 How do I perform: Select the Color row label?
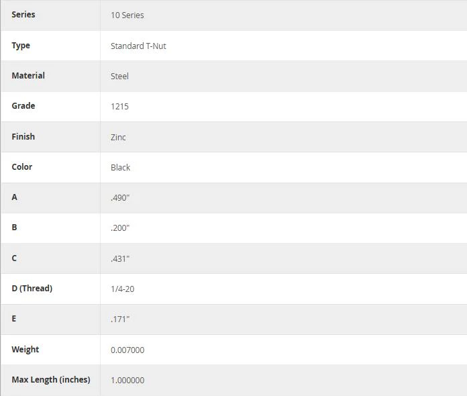click(x=21, y=166)
